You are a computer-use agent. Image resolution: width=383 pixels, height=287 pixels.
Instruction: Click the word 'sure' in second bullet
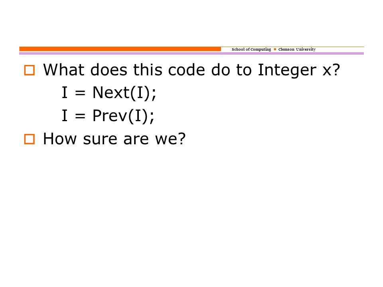coord(101,140)
